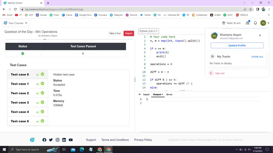
Task: Open the YT bookmark
Action: (18, 15)
